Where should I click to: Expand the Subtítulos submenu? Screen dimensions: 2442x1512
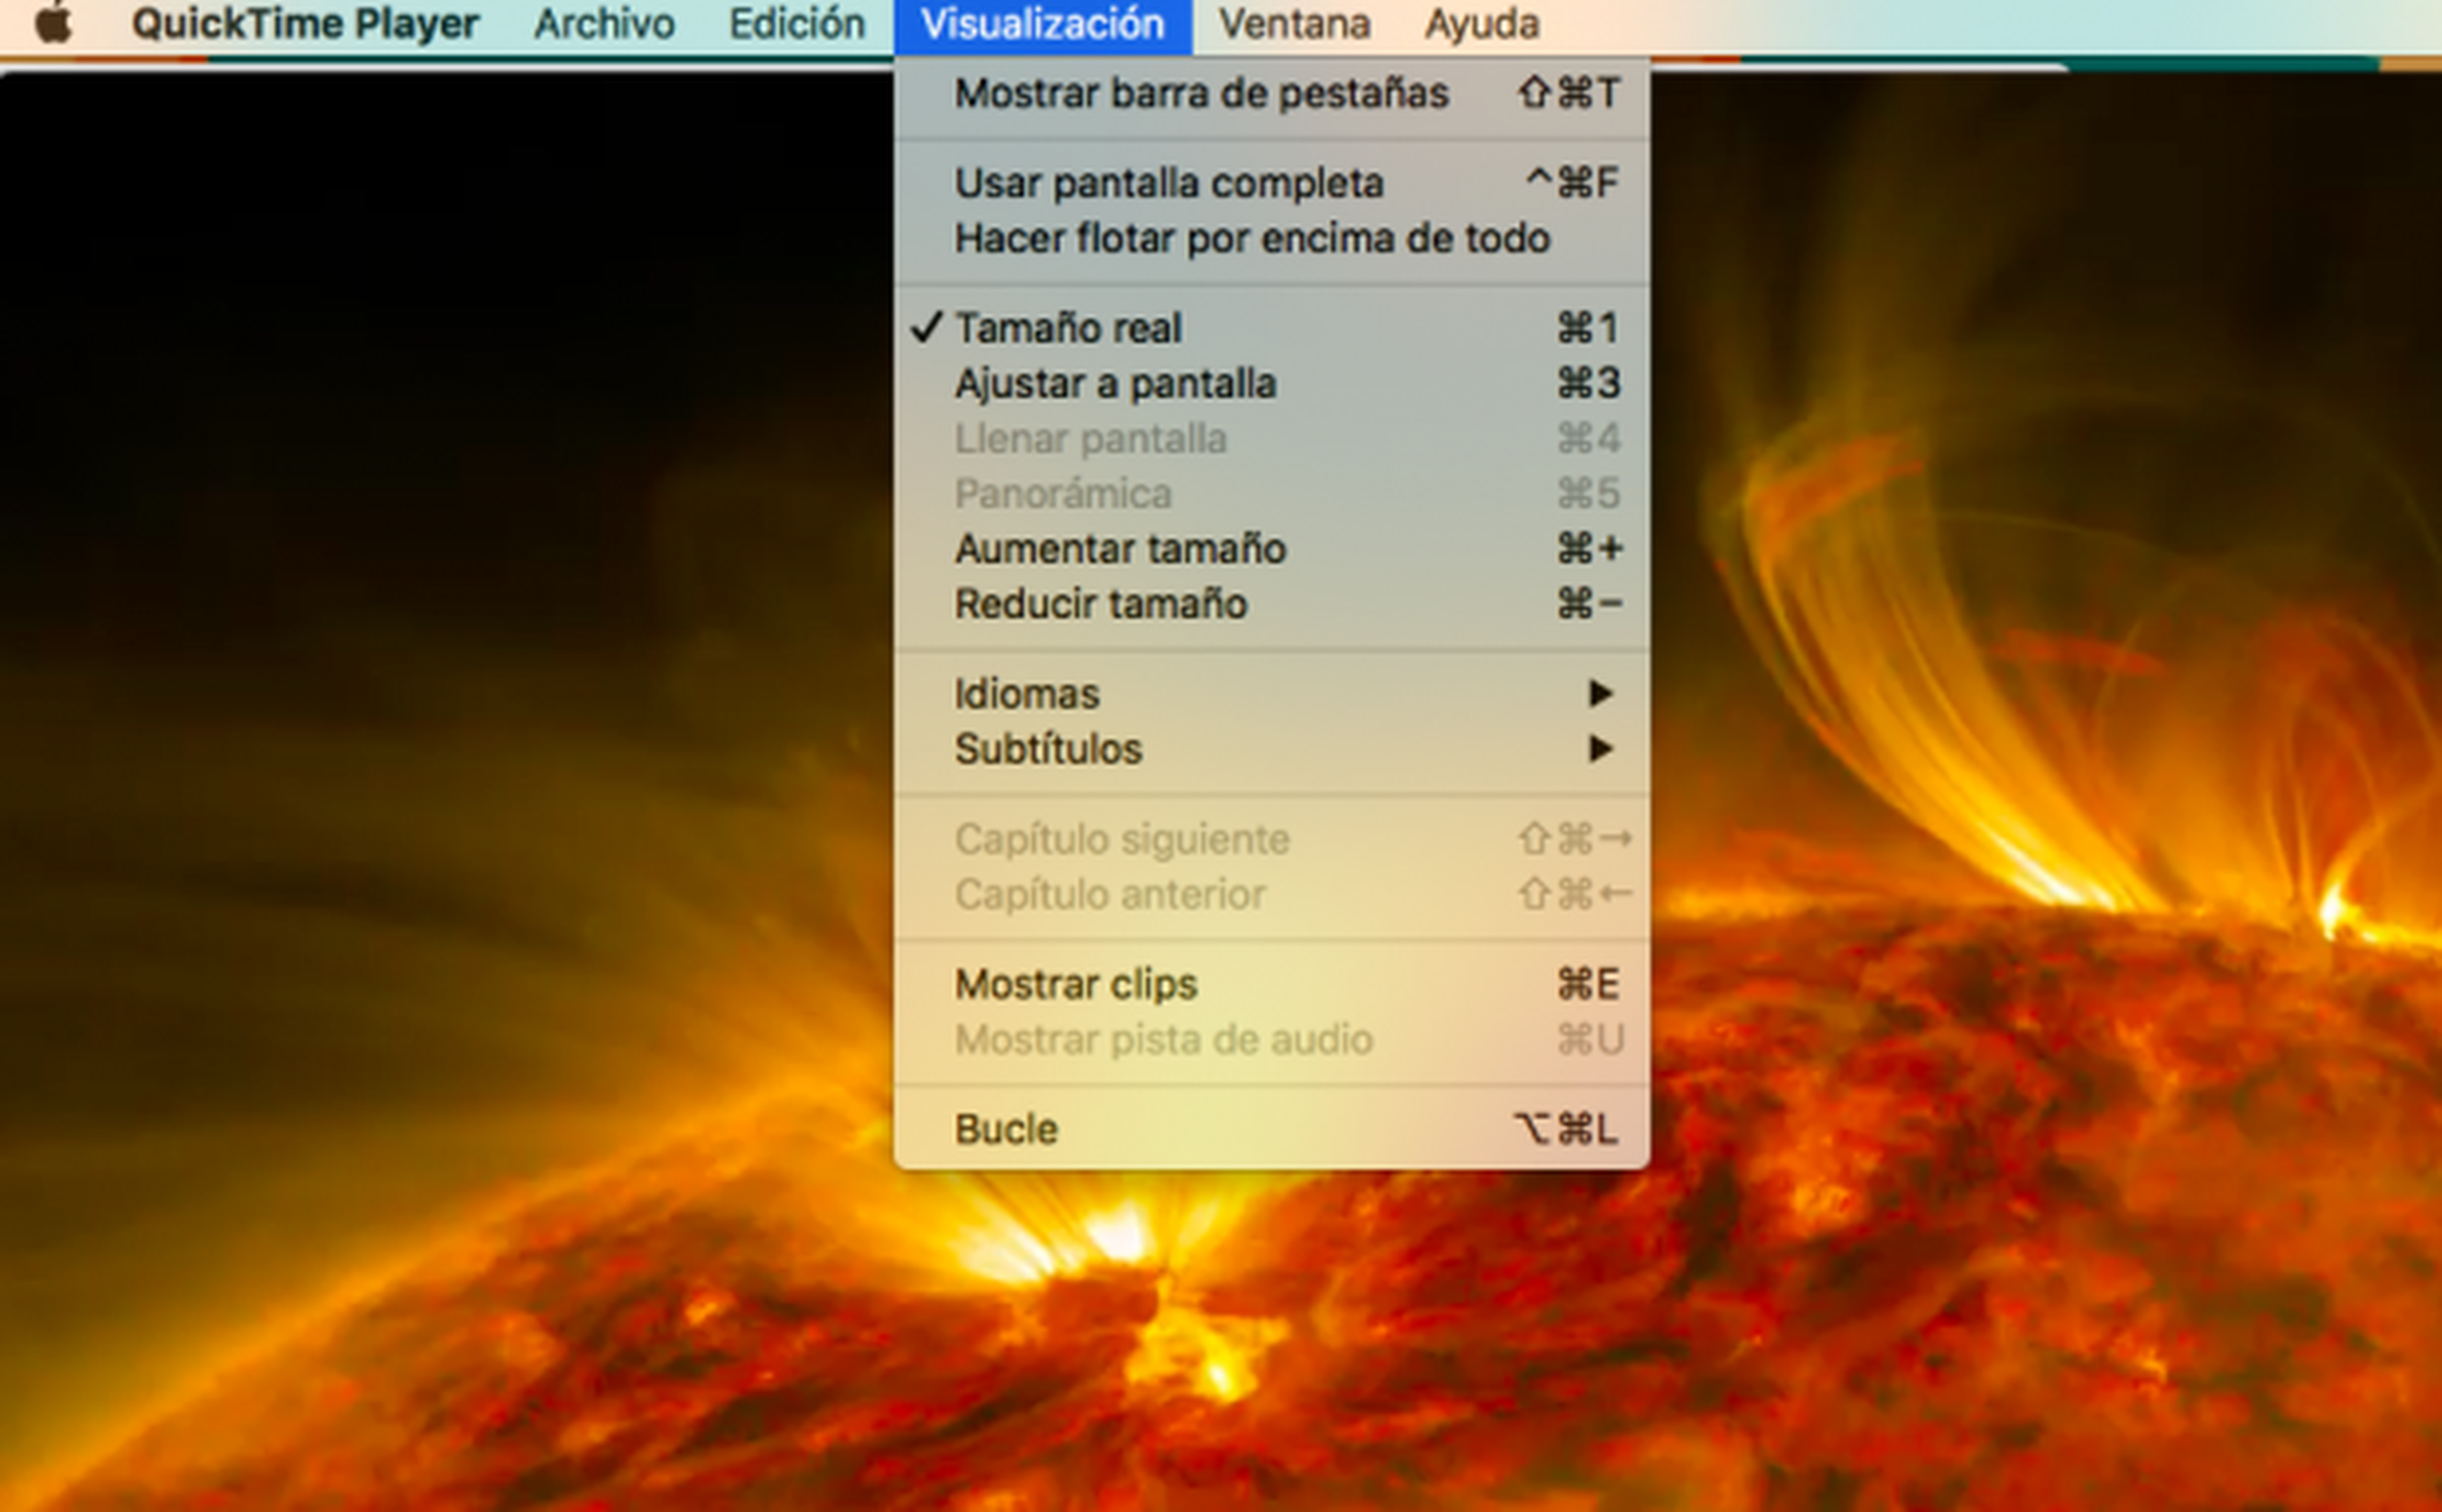pyautogui.click(x=1272, y=749)
